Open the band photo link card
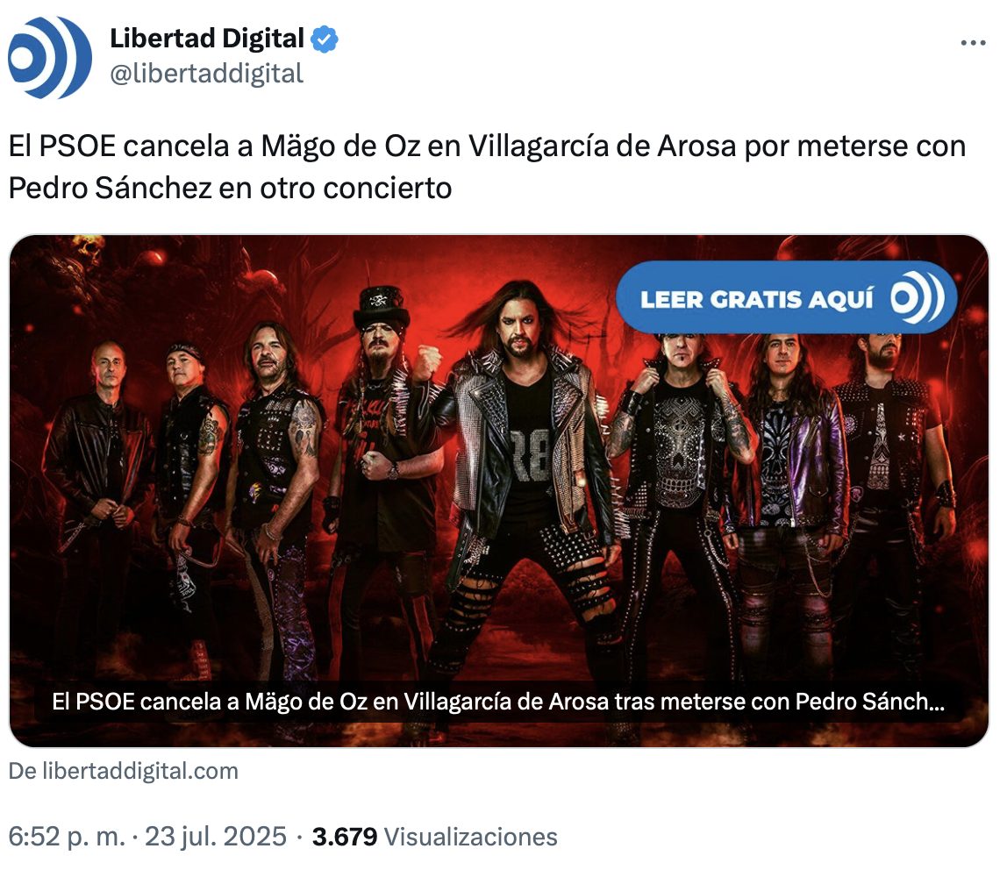The image size is (1007, 870). point(499,490)
